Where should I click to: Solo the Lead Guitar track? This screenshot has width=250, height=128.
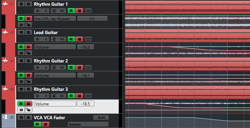[x=28, y=32]
